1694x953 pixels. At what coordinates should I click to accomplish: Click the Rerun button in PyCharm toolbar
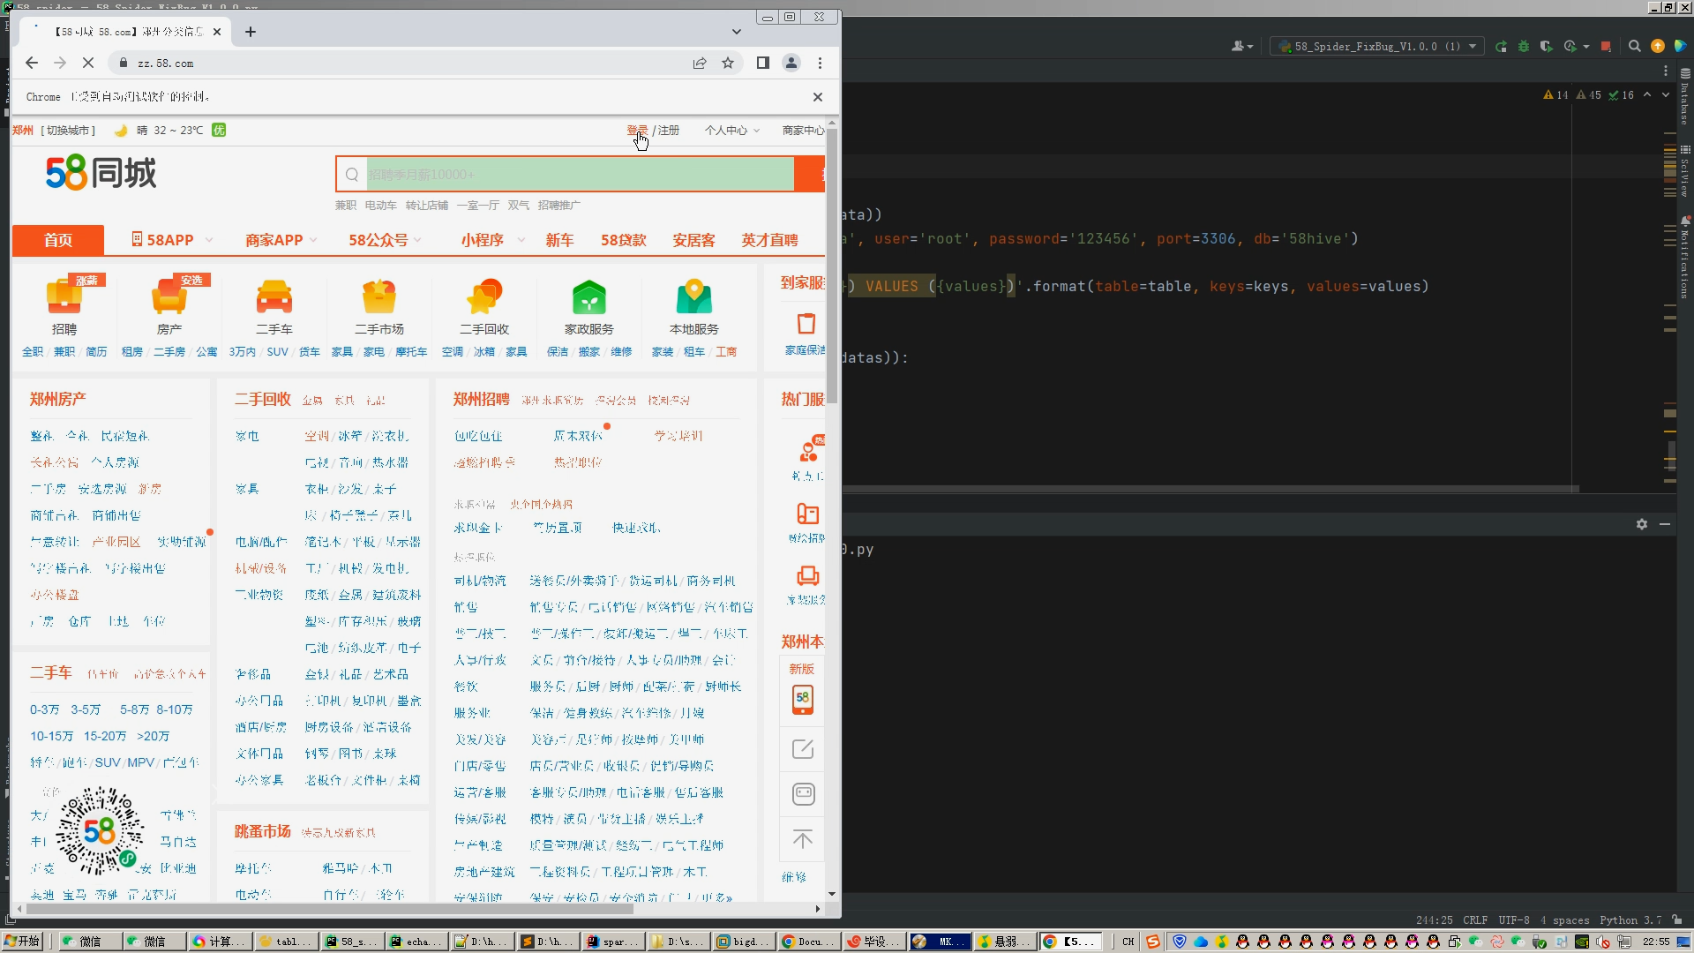coord(1501,47)
